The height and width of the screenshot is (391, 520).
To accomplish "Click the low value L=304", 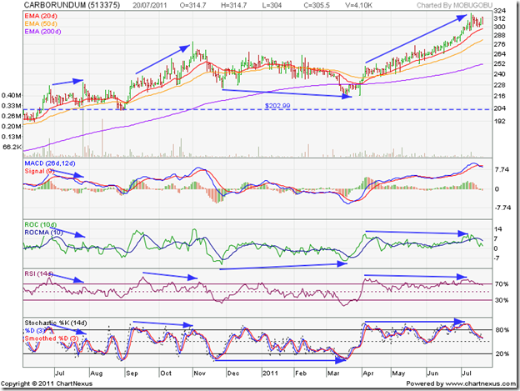I will pos(272,5).
